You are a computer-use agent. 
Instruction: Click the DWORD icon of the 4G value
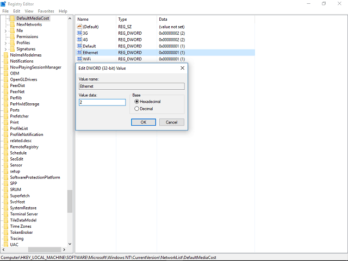(x=79, y=40)
